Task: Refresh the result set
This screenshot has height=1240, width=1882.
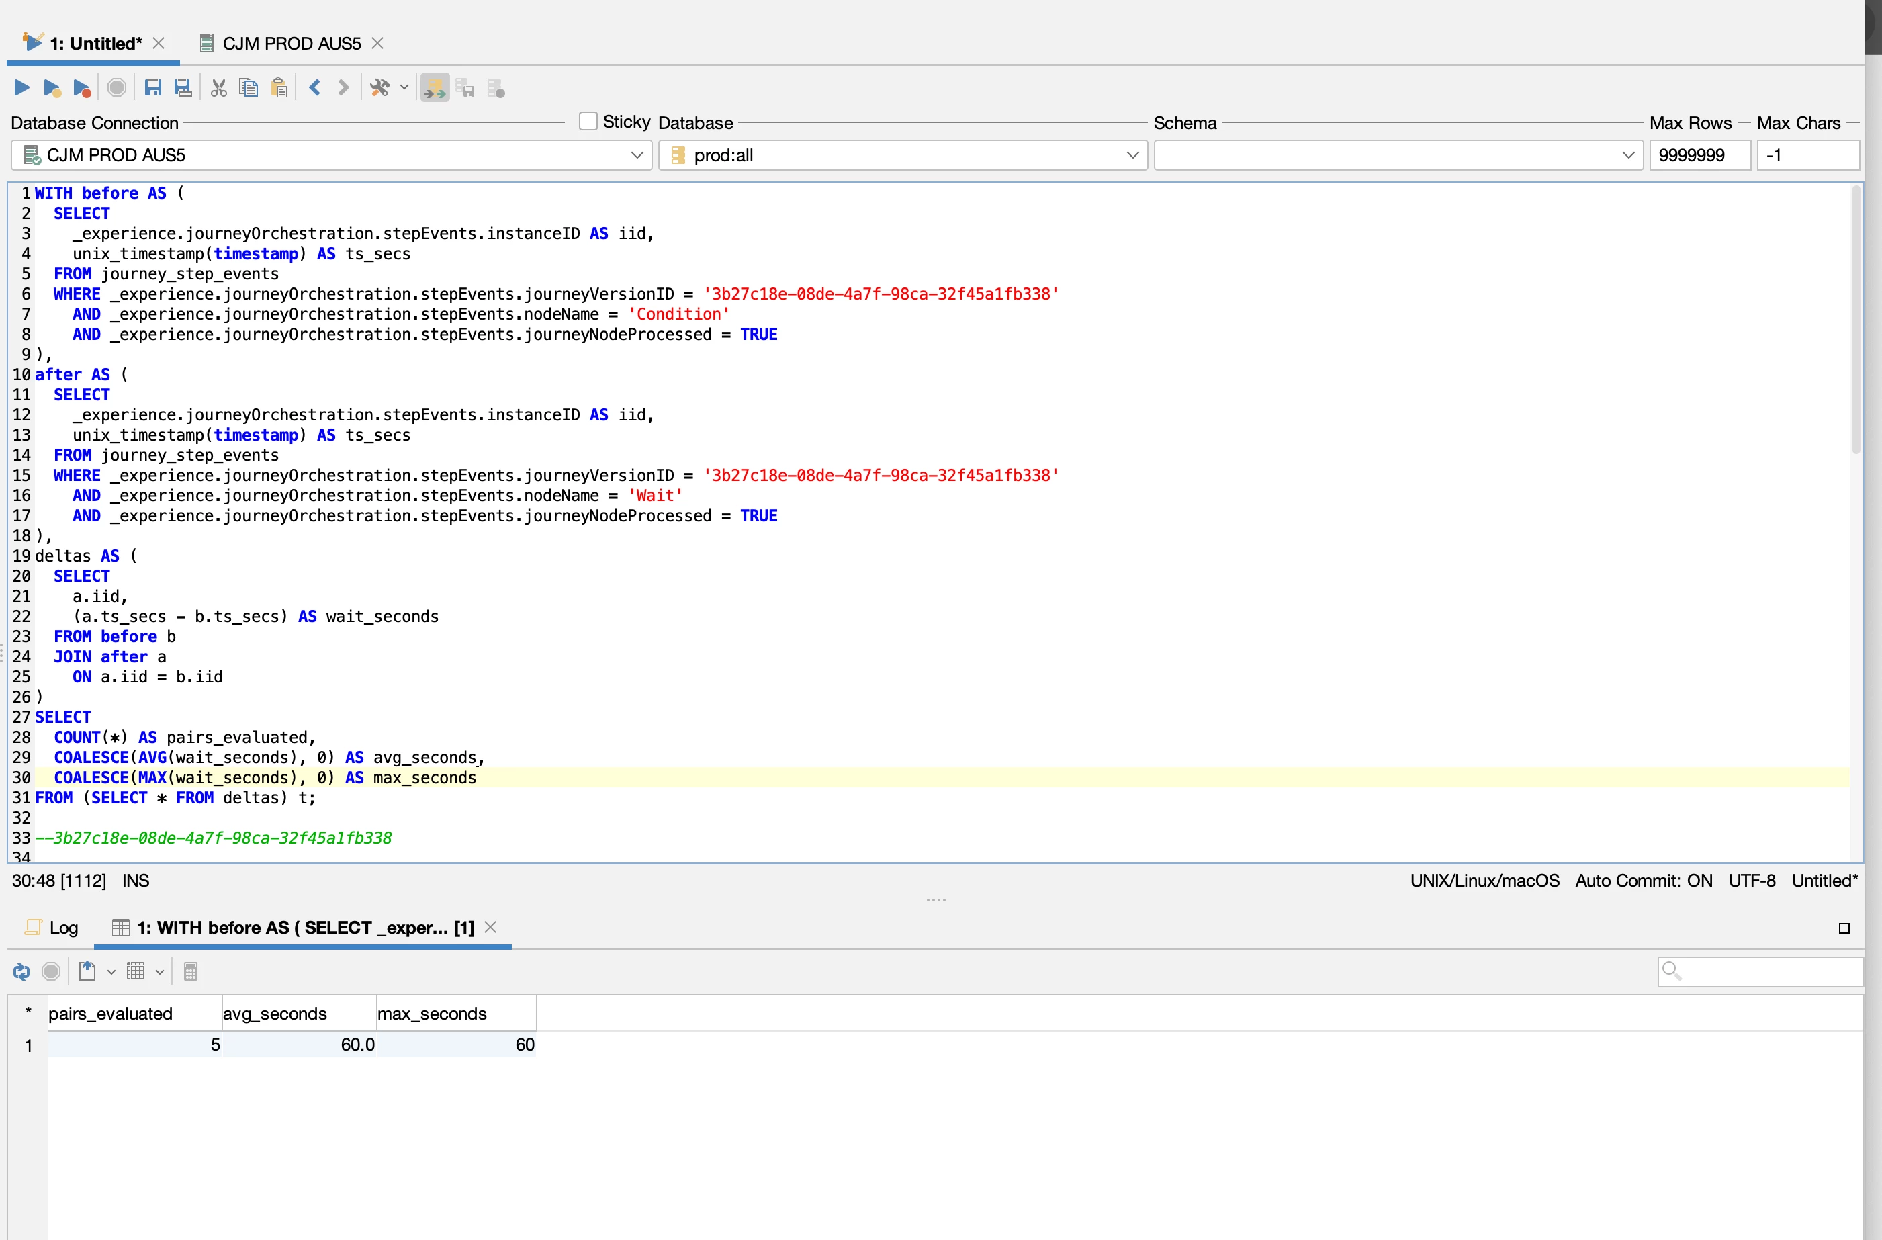Action: (x=21, y=971)
